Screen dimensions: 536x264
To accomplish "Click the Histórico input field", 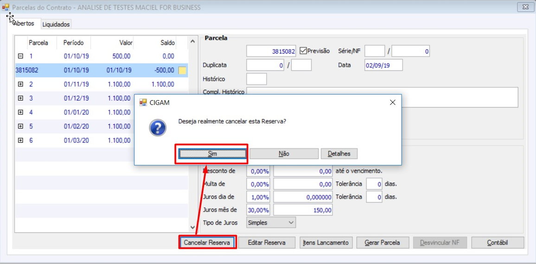I will (x=256, y=79).
